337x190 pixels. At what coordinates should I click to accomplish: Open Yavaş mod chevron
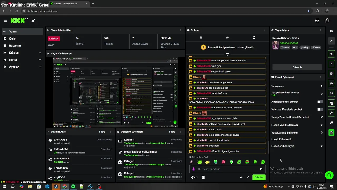pyautogui.click(x=321, y=86)
